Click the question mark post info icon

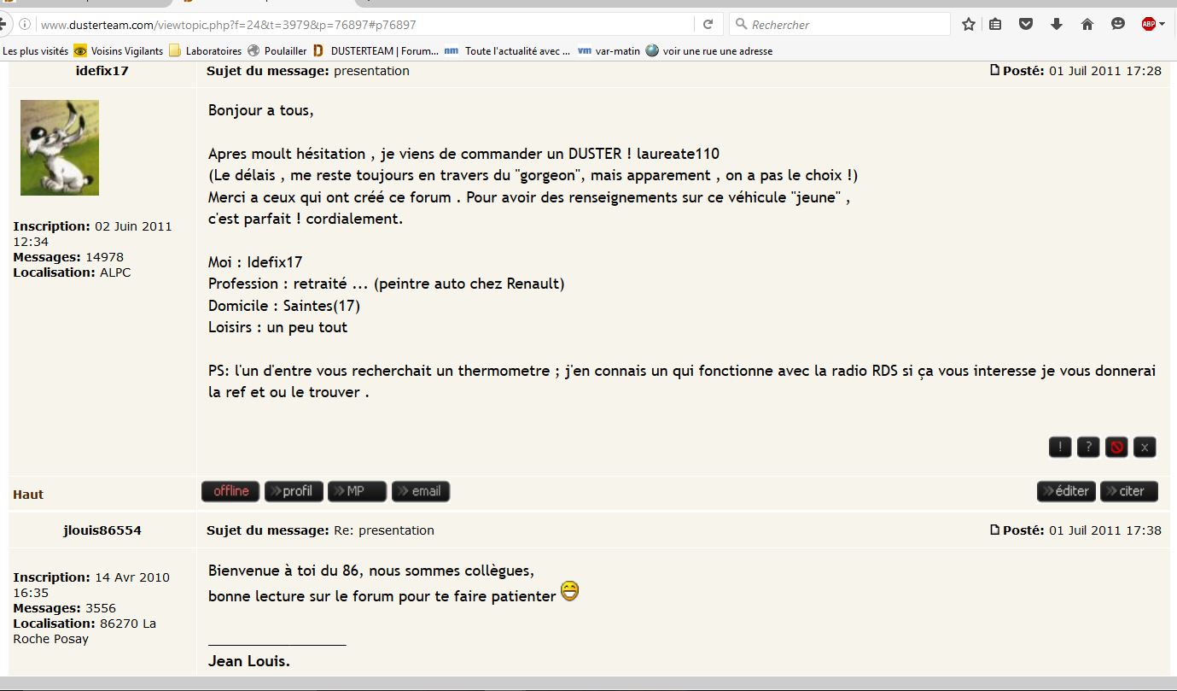(x=1088, y=447)
